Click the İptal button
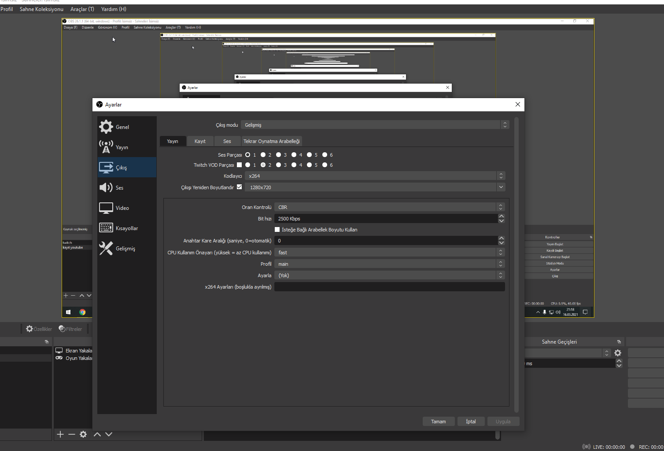Image resolution: width=664 pixels, height=451 pixels. pyautogui.click(x=471, y=422)
